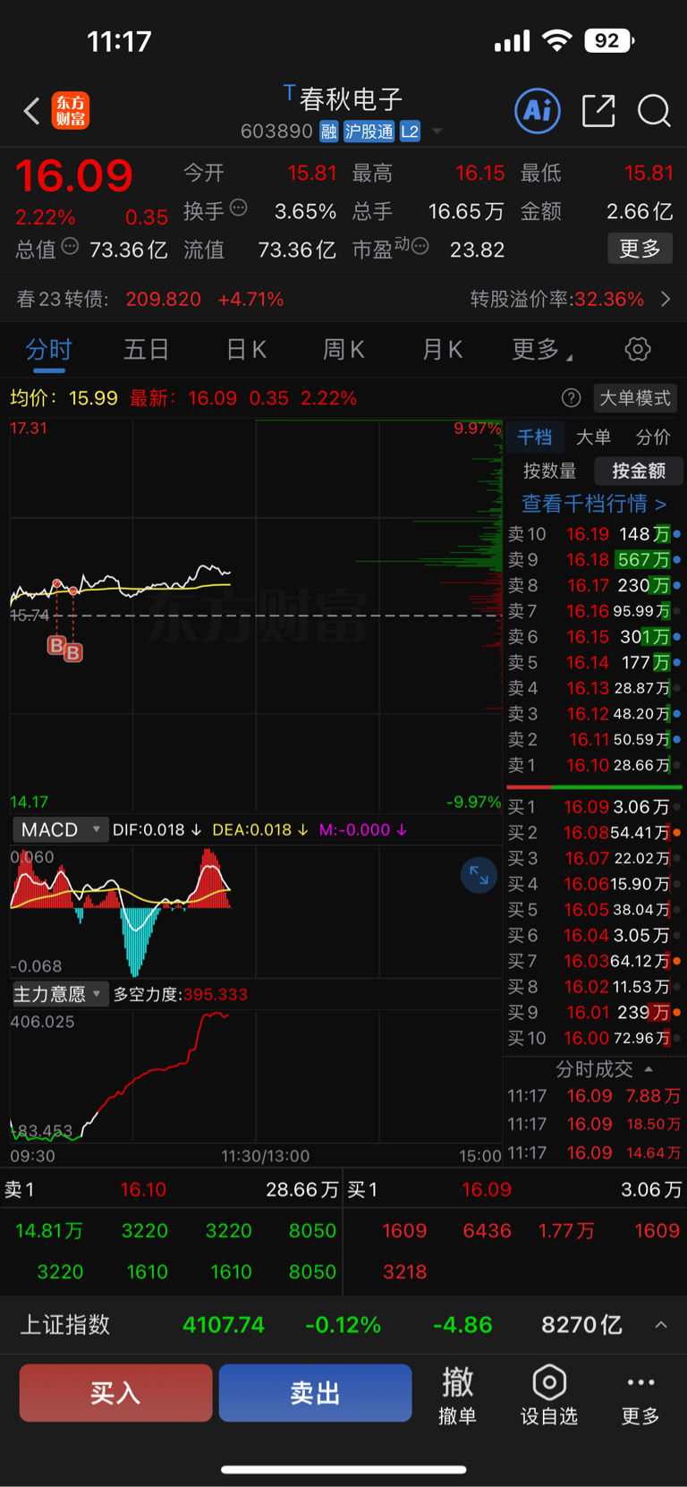Toggle 大单模式 large order mode
The image size is (687, 1487).
pyautogui.click(x=635, y=398)
